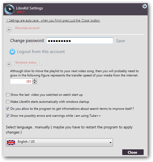The image size is (153, 162).
Task: Click the Personal account heading
Action: click(x=27, y=28)
